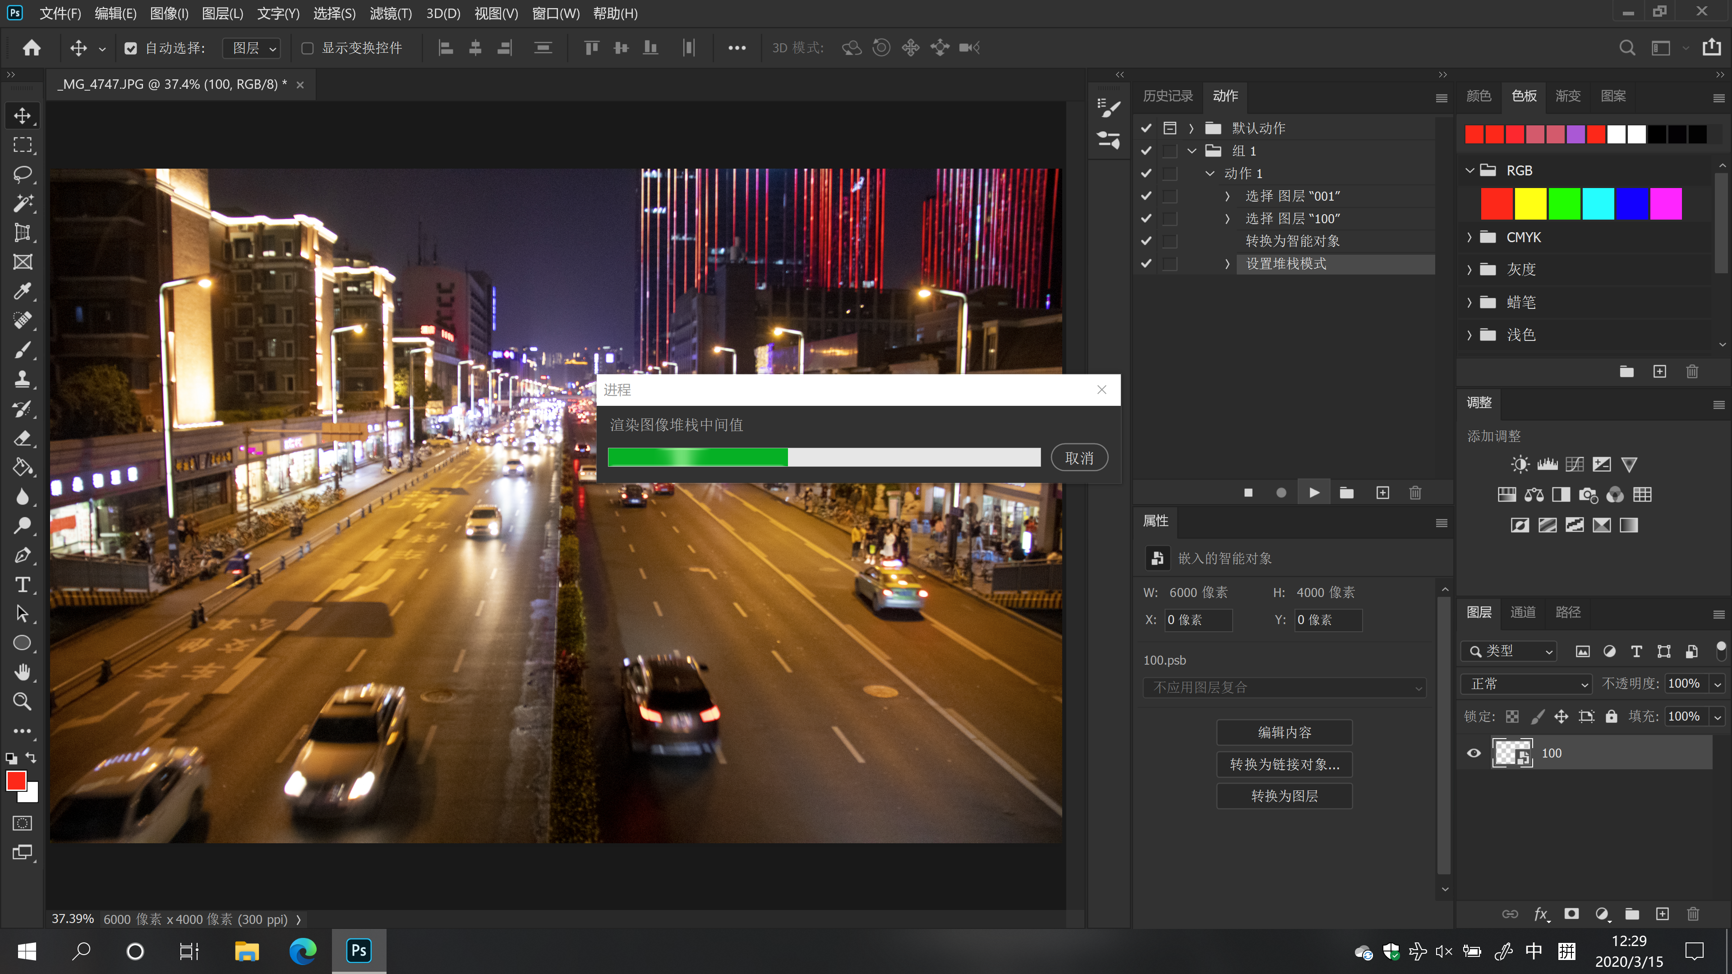Screen dimensions: 1732x974
Task: Add layer style via fx icon
Action: click(x=1541, y=914)
